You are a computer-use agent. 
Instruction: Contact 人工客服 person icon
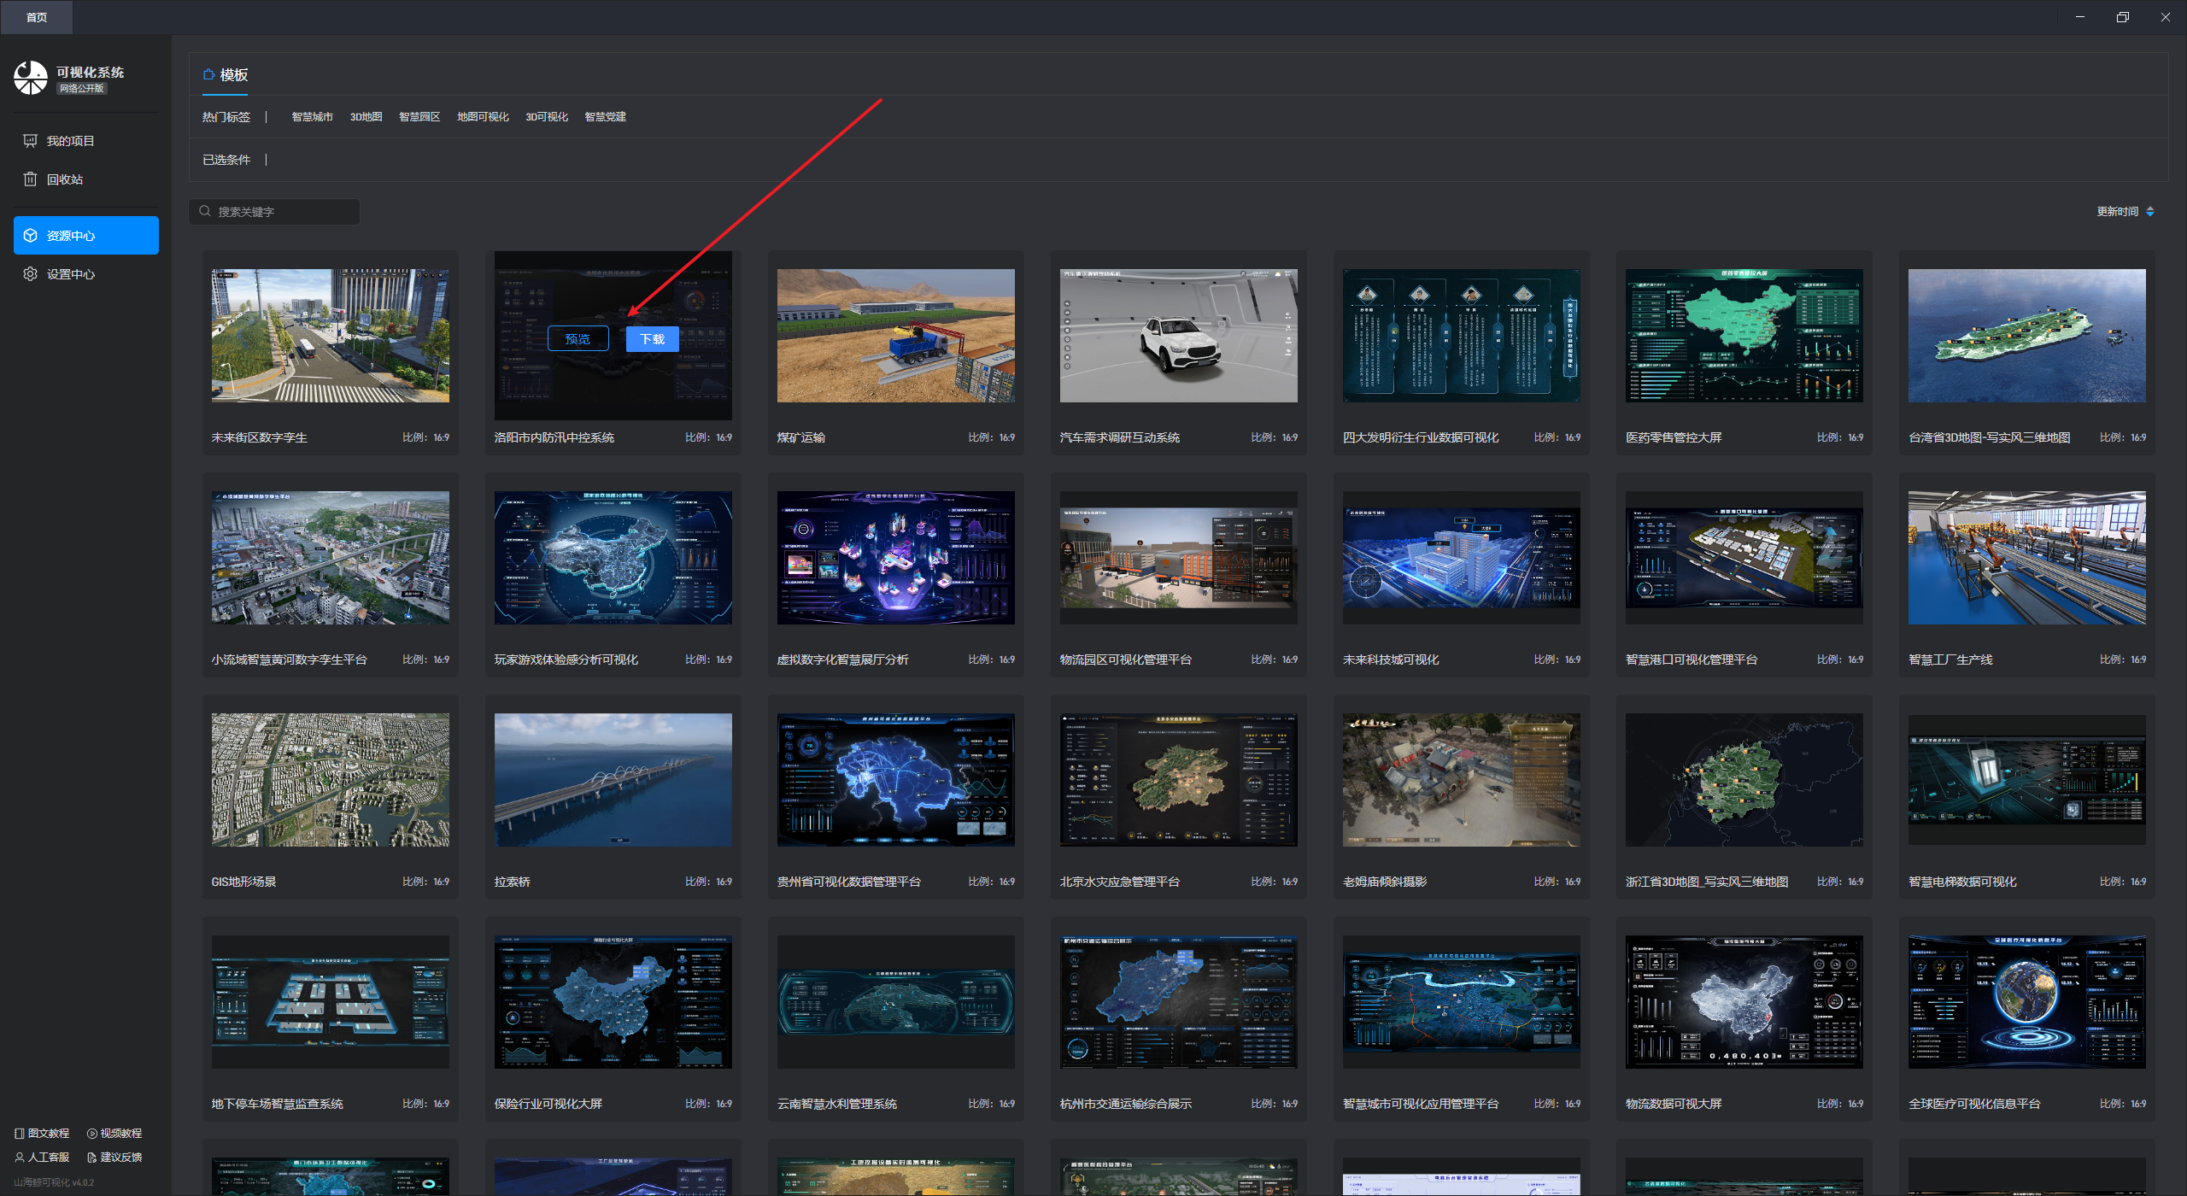(x=20, y=1158)
